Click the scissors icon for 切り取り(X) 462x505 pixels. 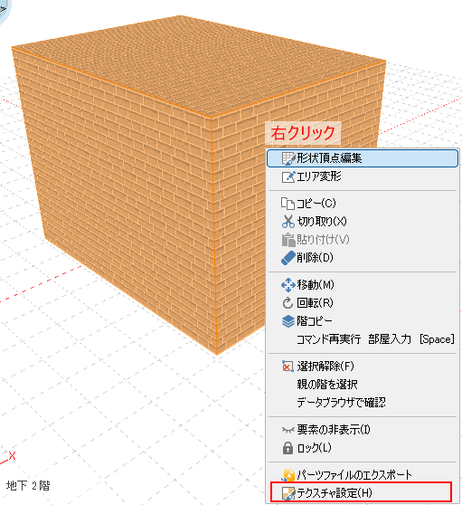pyautogui.click(x=288, y=222)
